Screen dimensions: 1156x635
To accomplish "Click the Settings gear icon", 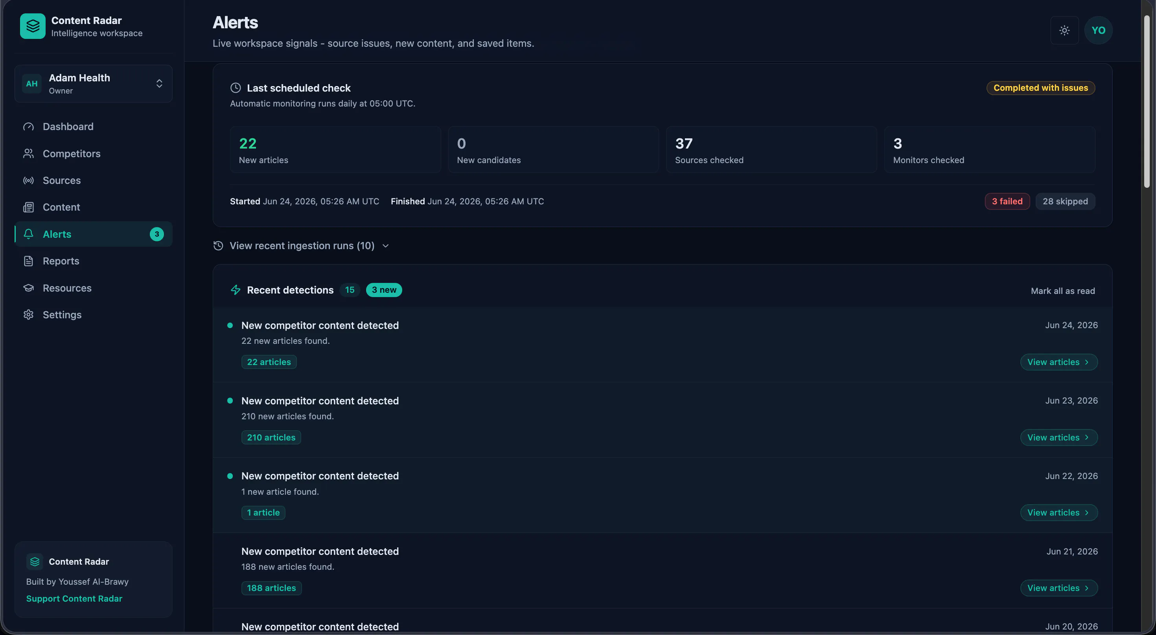I will click(29, 315).
